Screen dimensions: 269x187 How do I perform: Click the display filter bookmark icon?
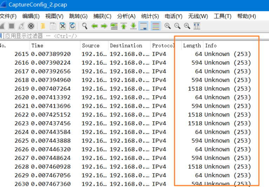pos(1,36)
